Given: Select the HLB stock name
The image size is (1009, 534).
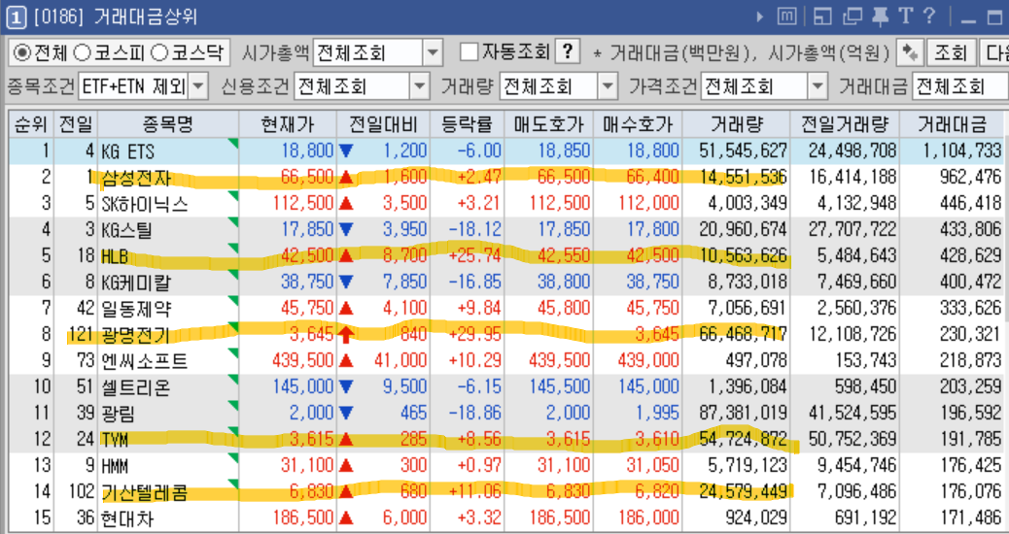Looking at the screenshot, I should (x=115, y=256).
